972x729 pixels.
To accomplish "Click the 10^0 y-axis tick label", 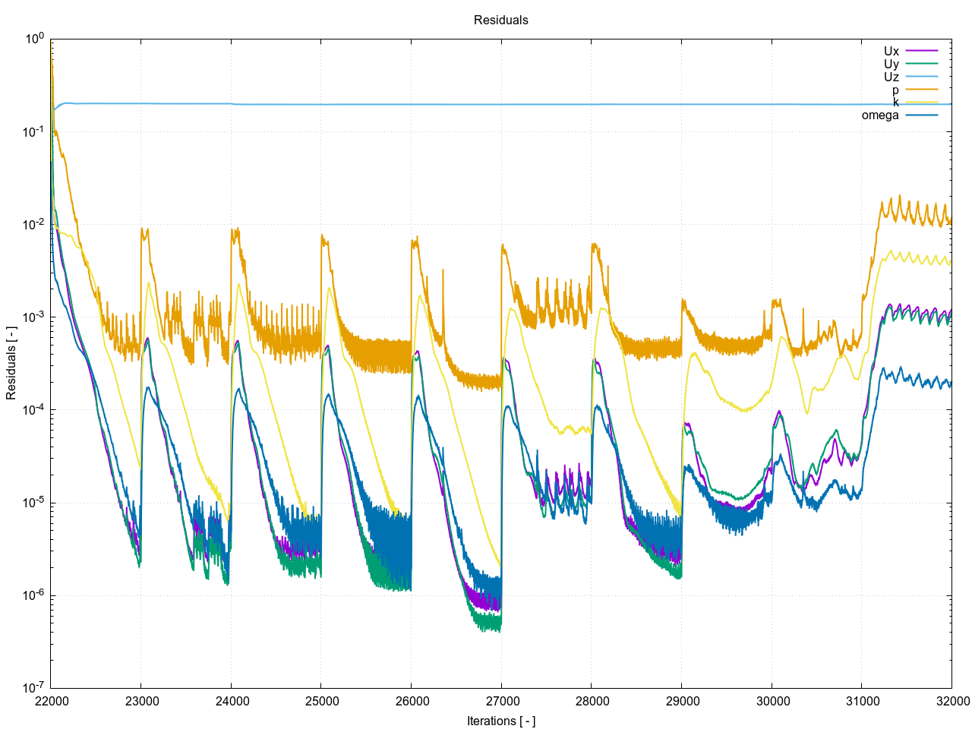I will point(35,39).
